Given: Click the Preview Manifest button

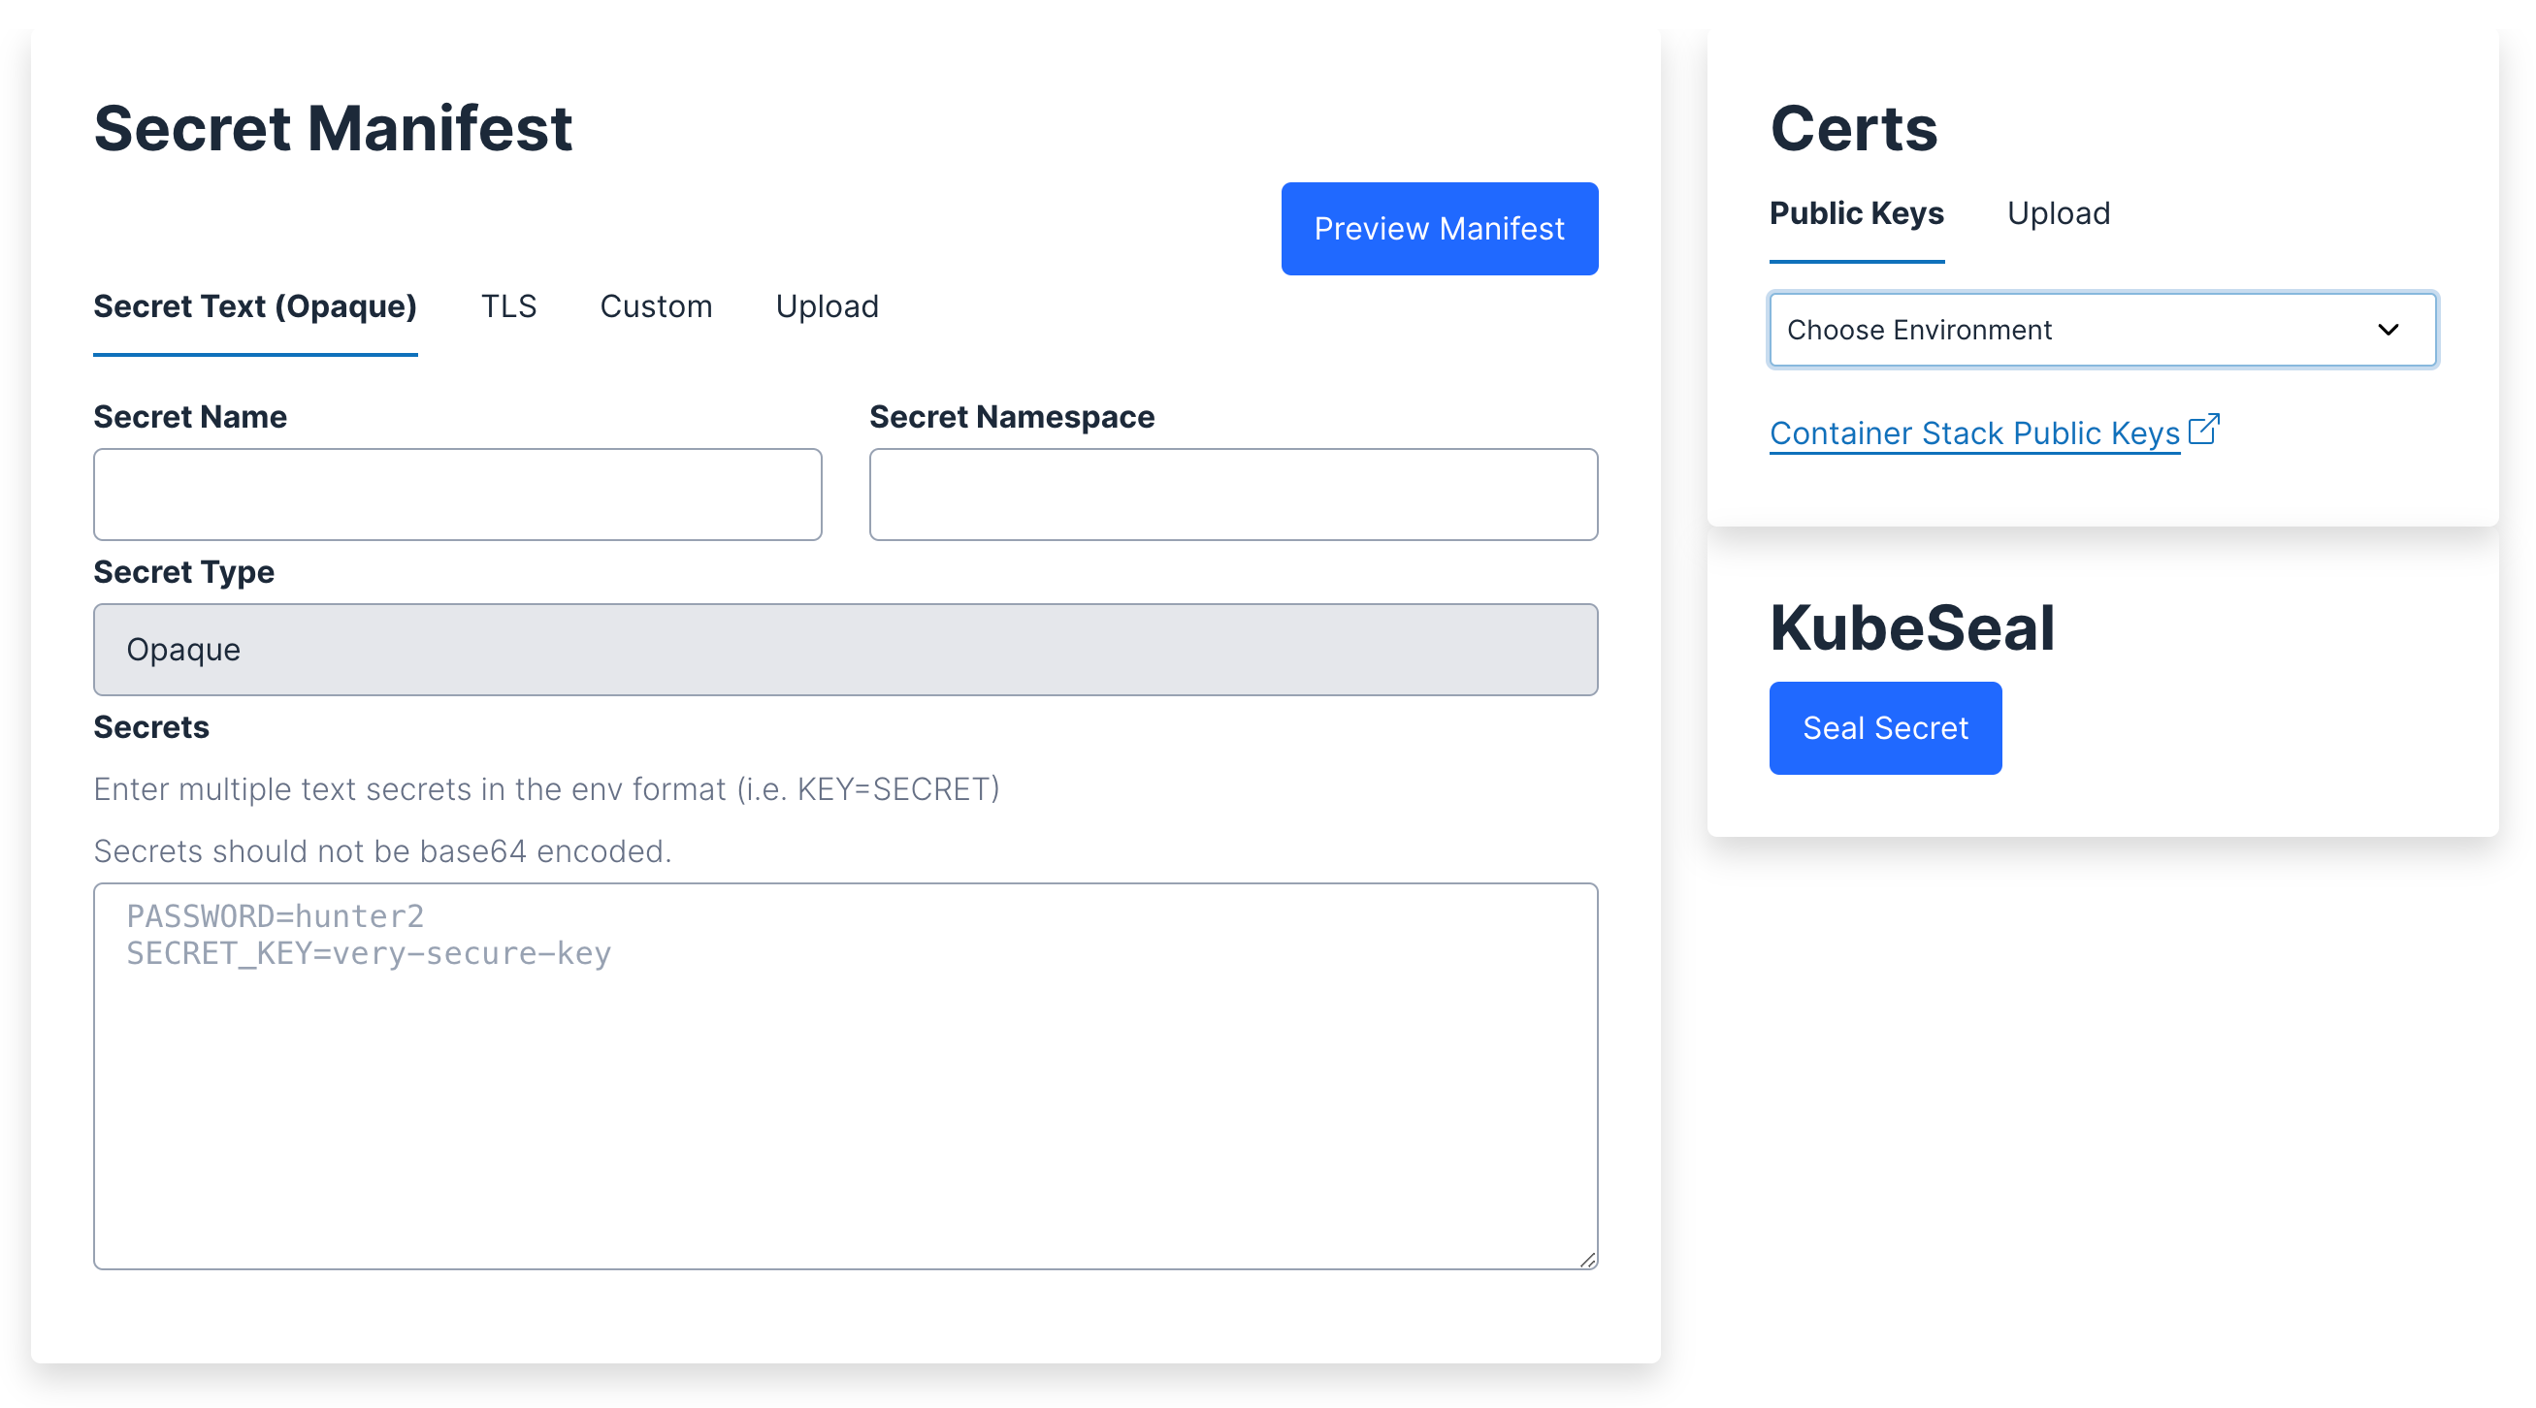Looking at the screenshot, I should pyautogui.click(x=1440, y=228).
